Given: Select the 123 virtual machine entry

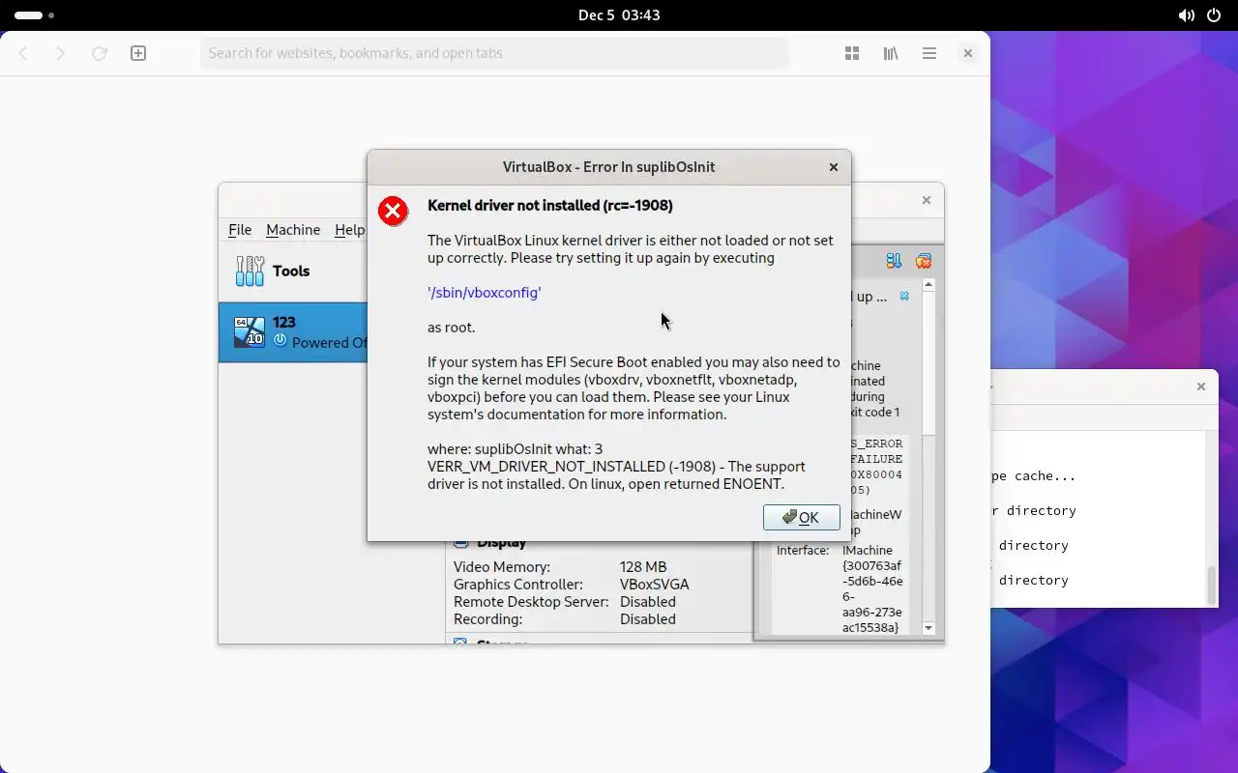Looking at the screenshot, I should pyautogui.click(x=293, y=332).
